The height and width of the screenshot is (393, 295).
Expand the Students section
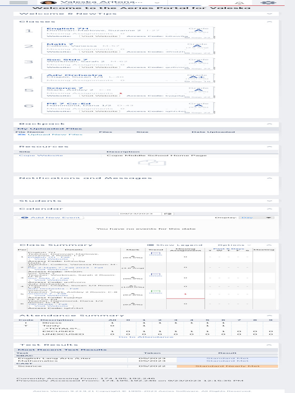coord(270,201)
